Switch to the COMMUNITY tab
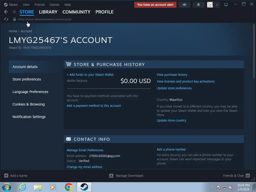Viewport: 256px width, 192px height. (76, 12)
